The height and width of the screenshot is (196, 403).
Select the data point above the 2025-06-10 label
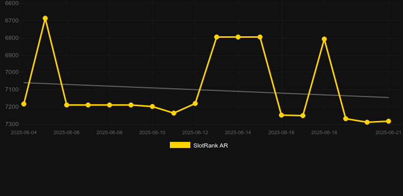[x=153, y=107]
